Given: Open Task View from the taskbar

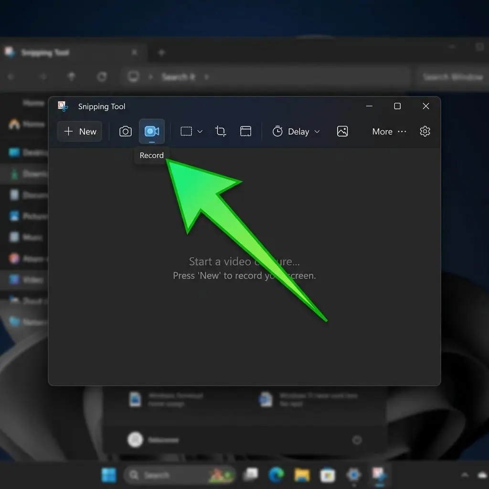Looking at the screenshot, I should coord(251,474).
